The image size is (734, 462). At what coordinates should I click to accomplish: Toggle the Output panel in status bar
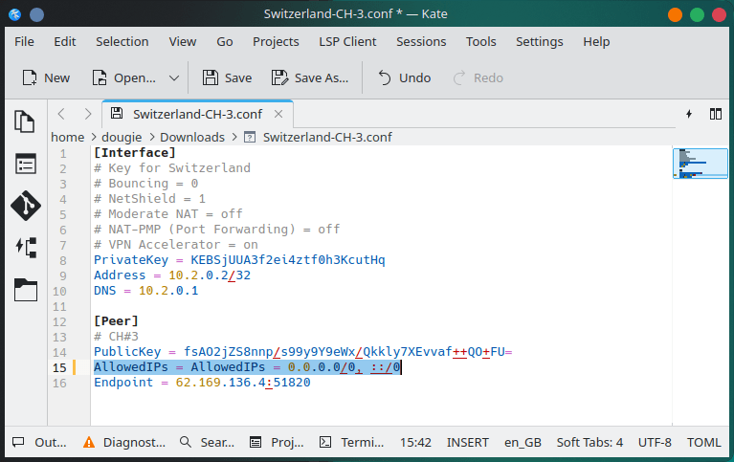pyautogui.click(x=39, y=442)
